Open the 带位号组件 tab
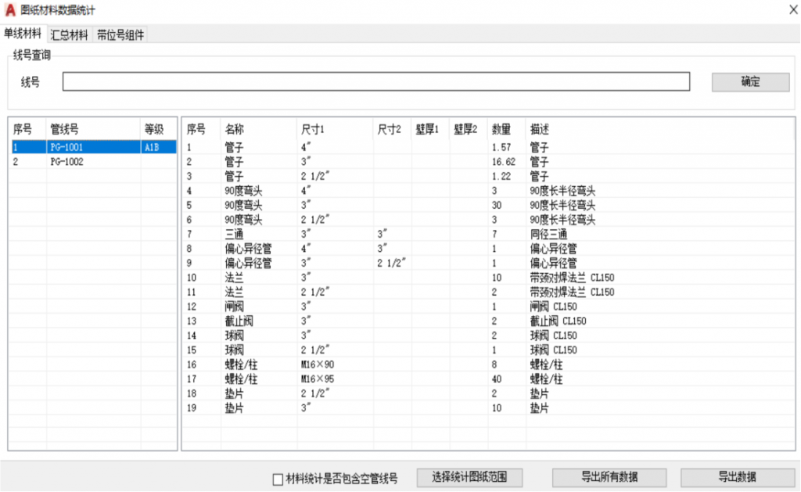This screenshot has width=801, height=492. point(120,34)
